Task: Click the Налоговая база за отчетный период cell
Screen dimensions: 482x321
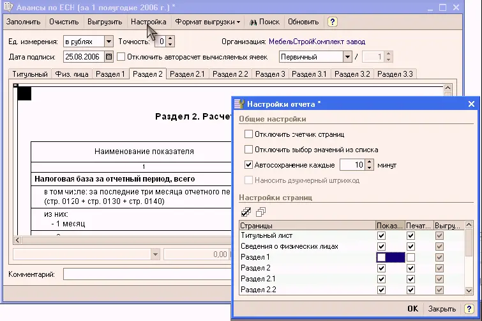Action: (131, 179)
